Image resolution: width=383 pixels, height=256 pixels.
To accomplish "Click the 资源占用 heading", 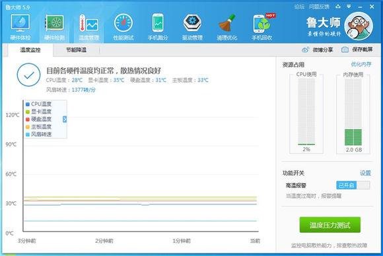I will point(293,65).
